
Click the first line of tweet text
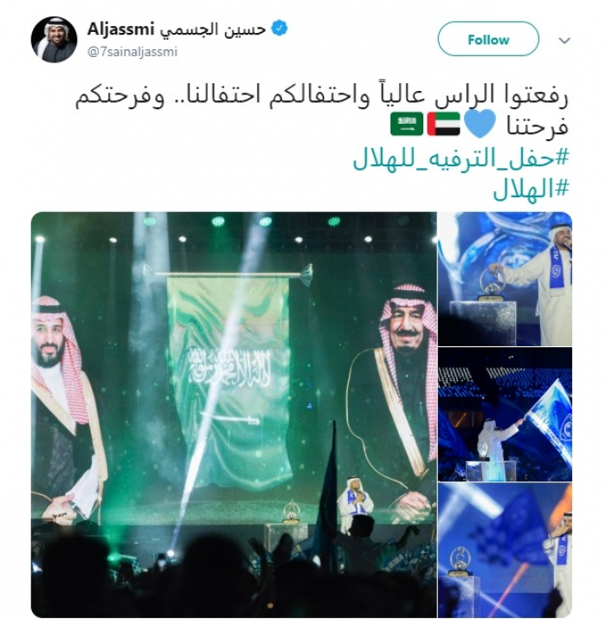coord(322,96)
